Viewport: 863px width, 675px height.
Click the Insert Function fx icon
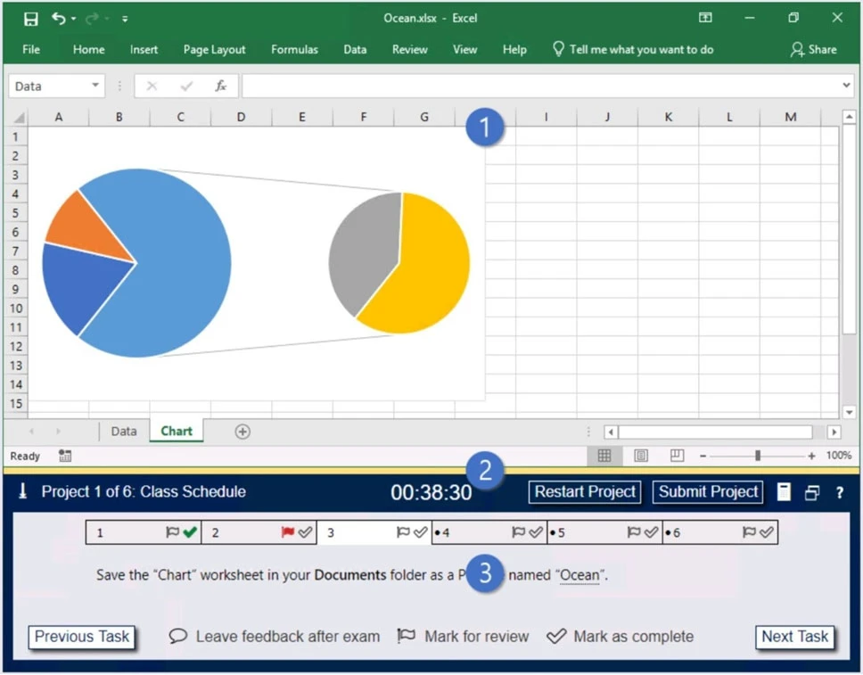[x=220, y=86]
